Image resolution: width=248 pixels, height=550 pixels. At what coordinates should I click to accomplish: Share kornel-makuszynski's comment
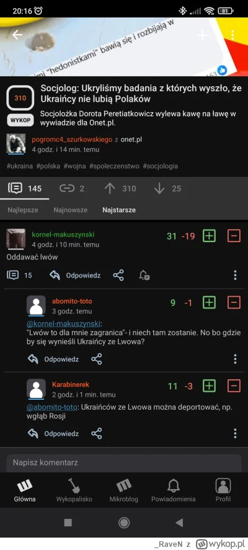point(118,276)
